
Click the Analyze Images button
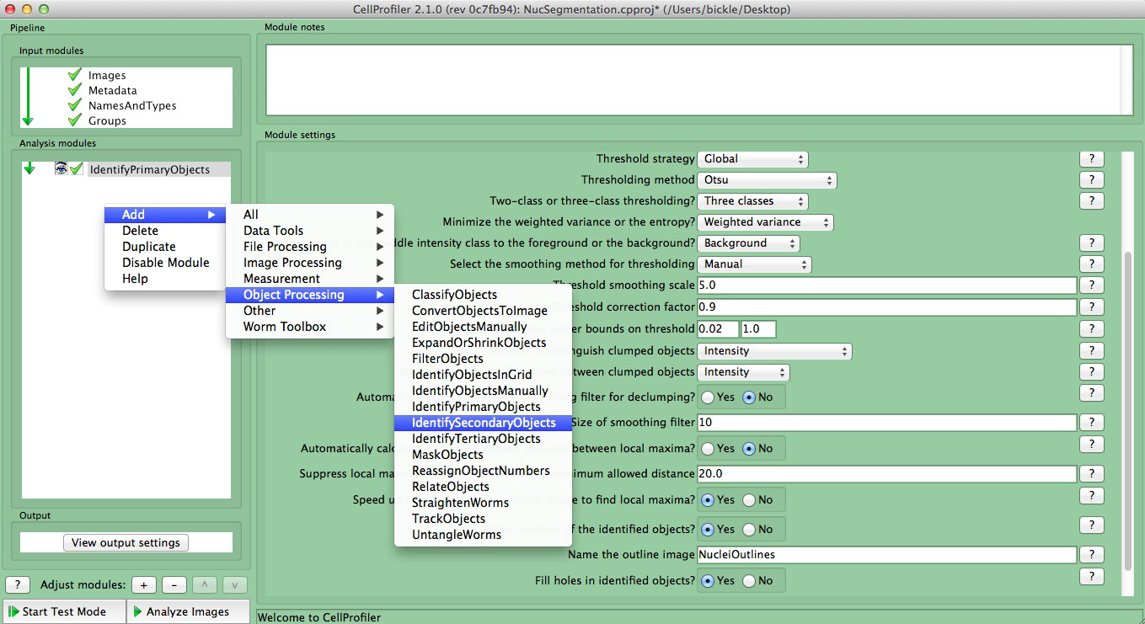[x=189, y=611]
